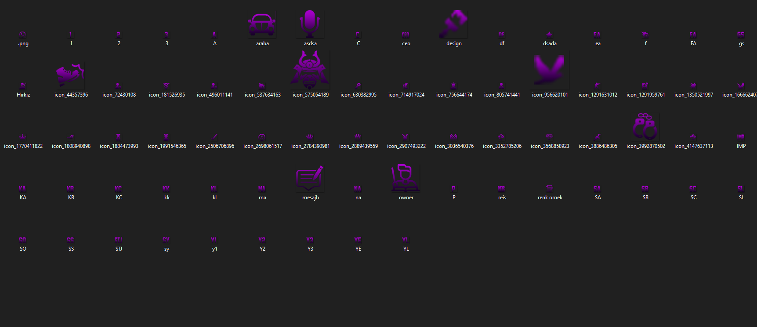Select the SA file icon
The width and height of the screenshot is (757, 327).
[597, 188]
